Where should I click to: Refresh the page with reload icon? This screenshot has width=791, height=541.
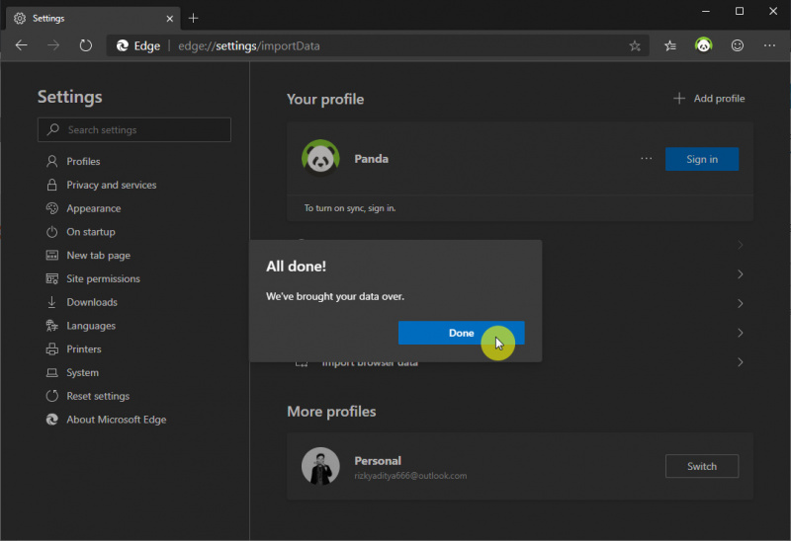[86, 45]
